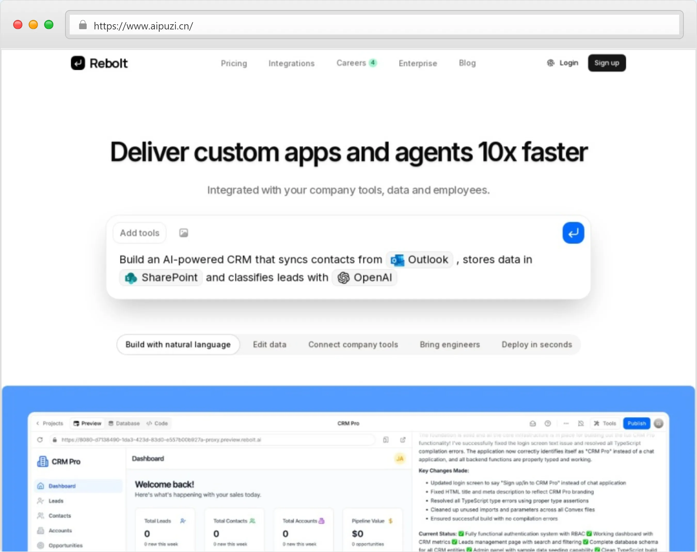Select the Preview tab in the demo
The image size is (697, 552).
click(x=87, y=423)
